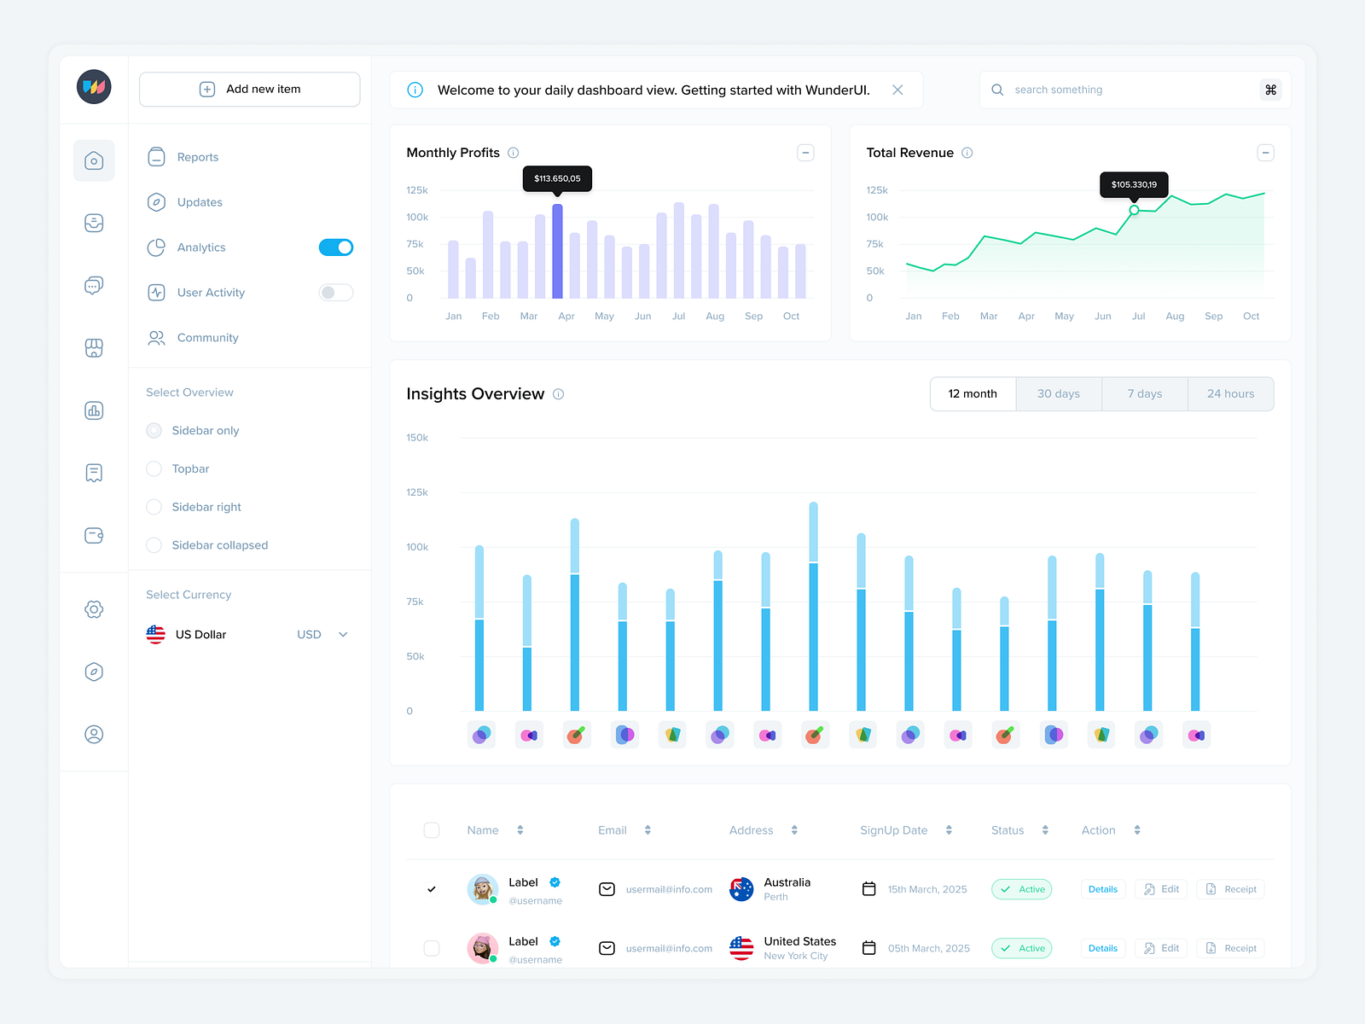Switch Insights Overview to 24 hours view
The image size is (1365, 1024).
(1231, 393)
